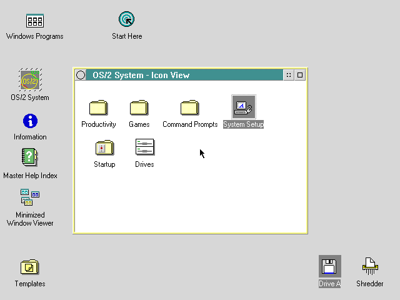Click the System Setup computer icon
Screen dimensions: 400x300
coord(243,107)
